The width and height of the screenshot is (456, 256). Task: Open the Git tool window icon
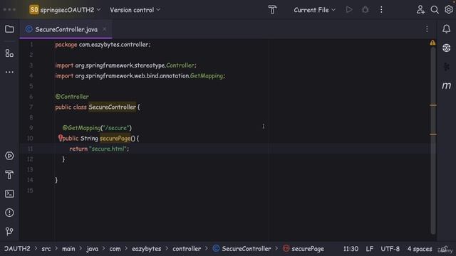click(x=9, y=231)
